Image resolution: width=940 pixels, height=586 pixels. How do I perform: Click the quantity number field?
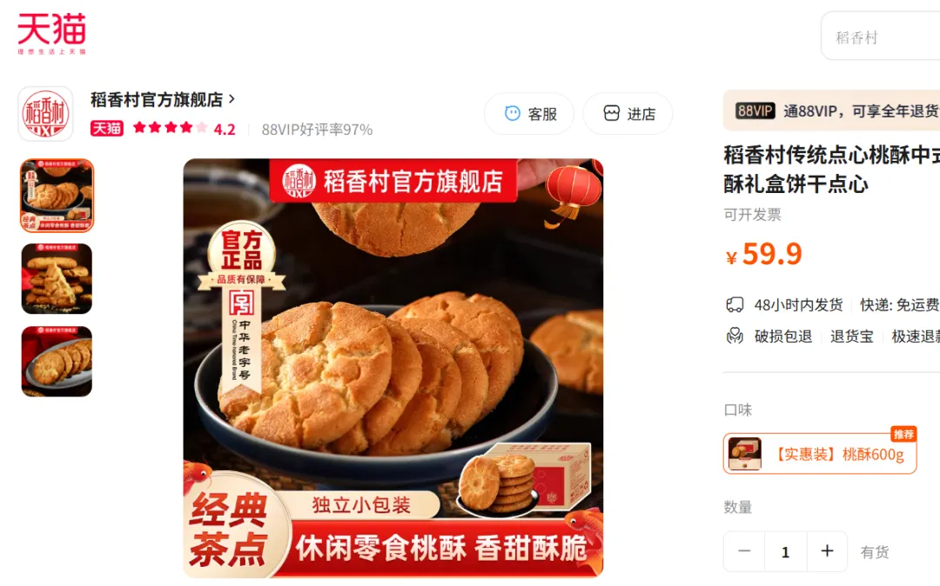click(785, 551)
